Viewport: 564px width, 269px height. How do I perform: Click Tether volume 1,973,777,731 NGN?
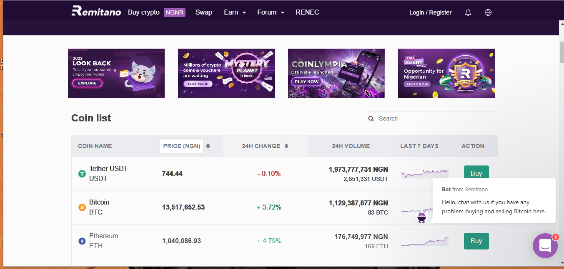(358, 169)
